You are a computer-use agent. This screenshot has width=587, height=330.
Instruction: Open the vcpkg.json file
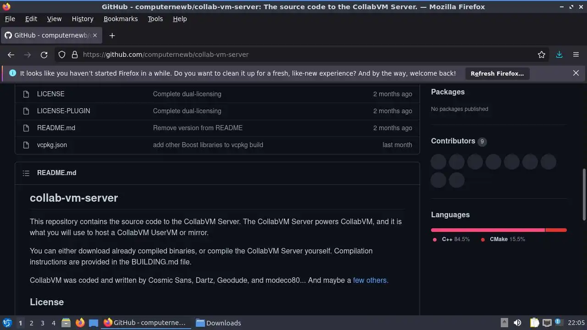click(52, 145)
